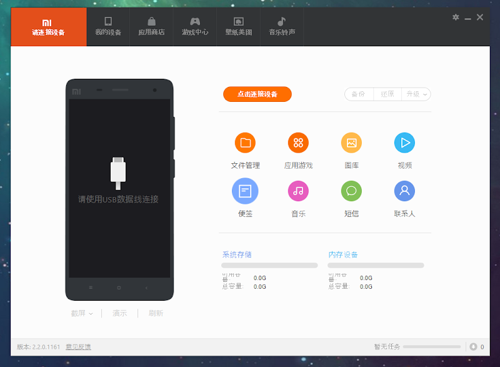Click the 刷新 refresh button

[156, 313]
